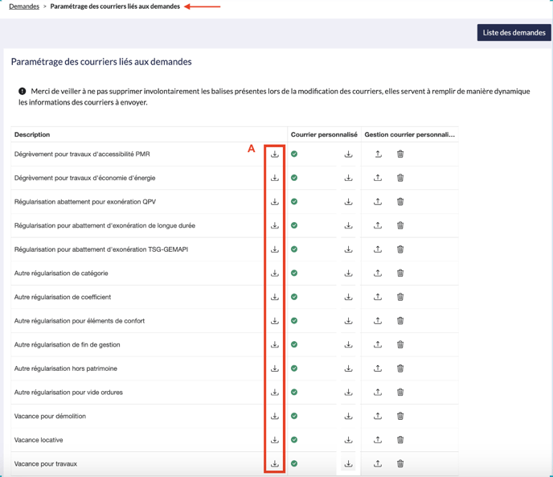This screenshot has height=477, width=553.
Task: Download personalized letter for Autre régularisation de catégorie
Action: (348, 273)
